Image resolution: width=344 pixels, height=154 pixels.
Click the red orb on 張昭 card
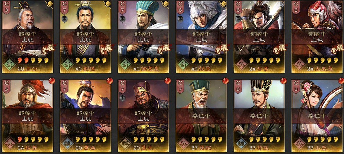tap(226, 81)
